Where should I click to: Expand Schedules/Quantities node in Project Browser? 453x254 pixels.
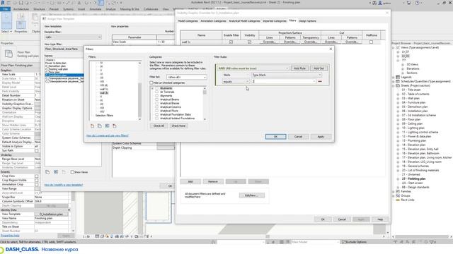coord(394,82)
